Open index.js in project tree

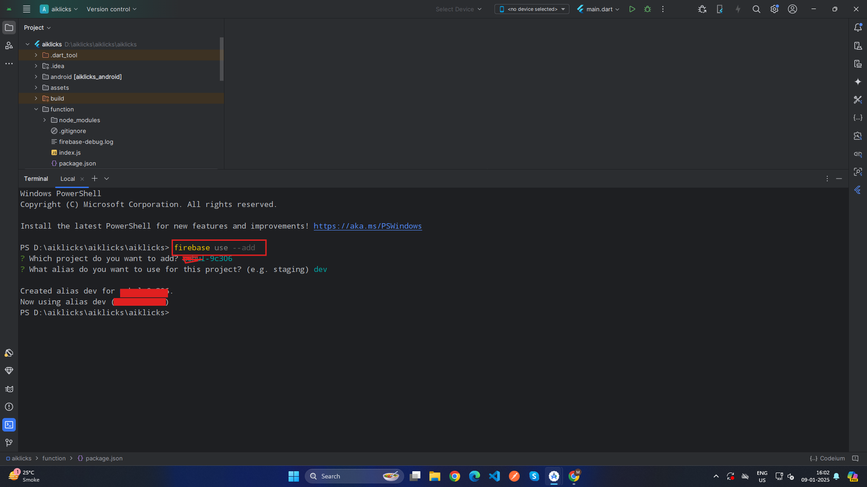(x=69, y=153)
